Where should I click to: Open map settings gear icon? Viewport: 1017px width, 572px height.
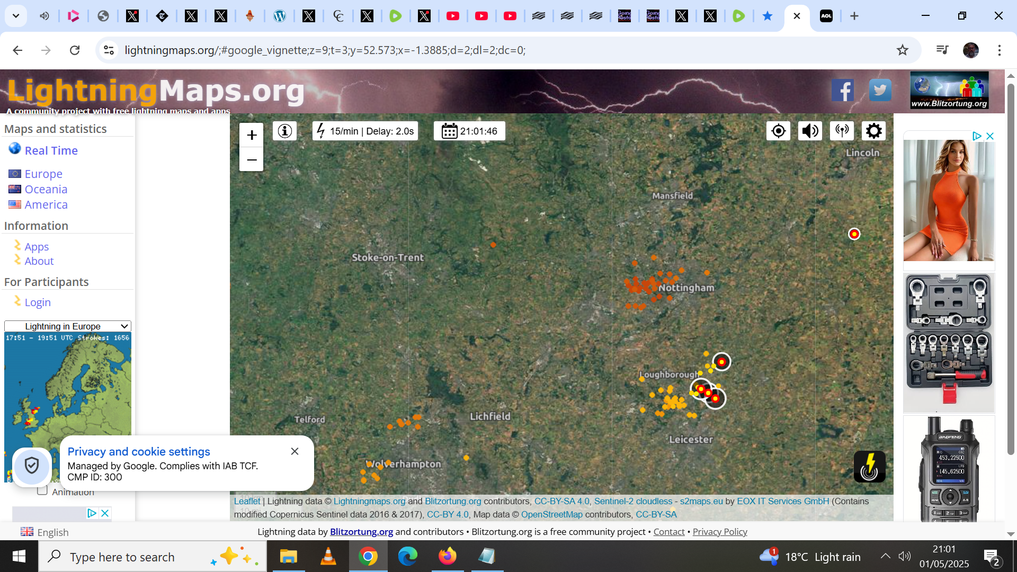tap(873, 131)
